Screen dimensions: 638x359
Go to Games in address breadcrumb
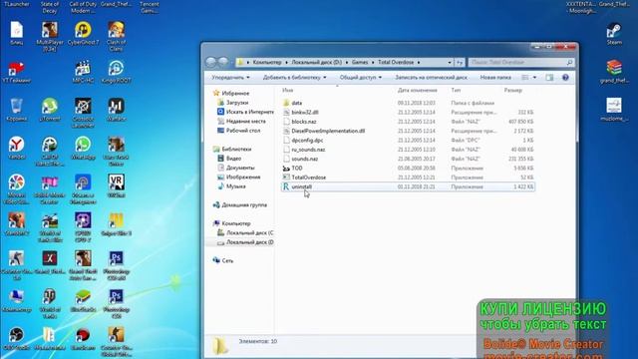360,62
